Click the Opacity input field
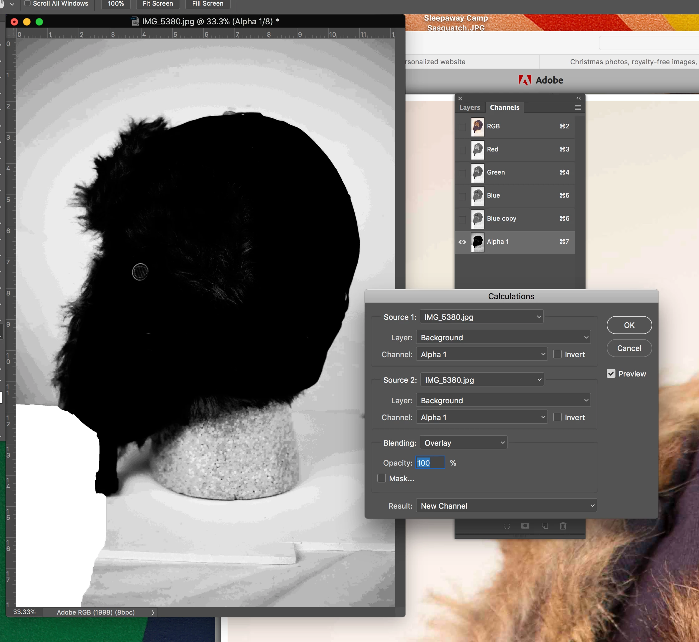 click(x=430, y=463)
